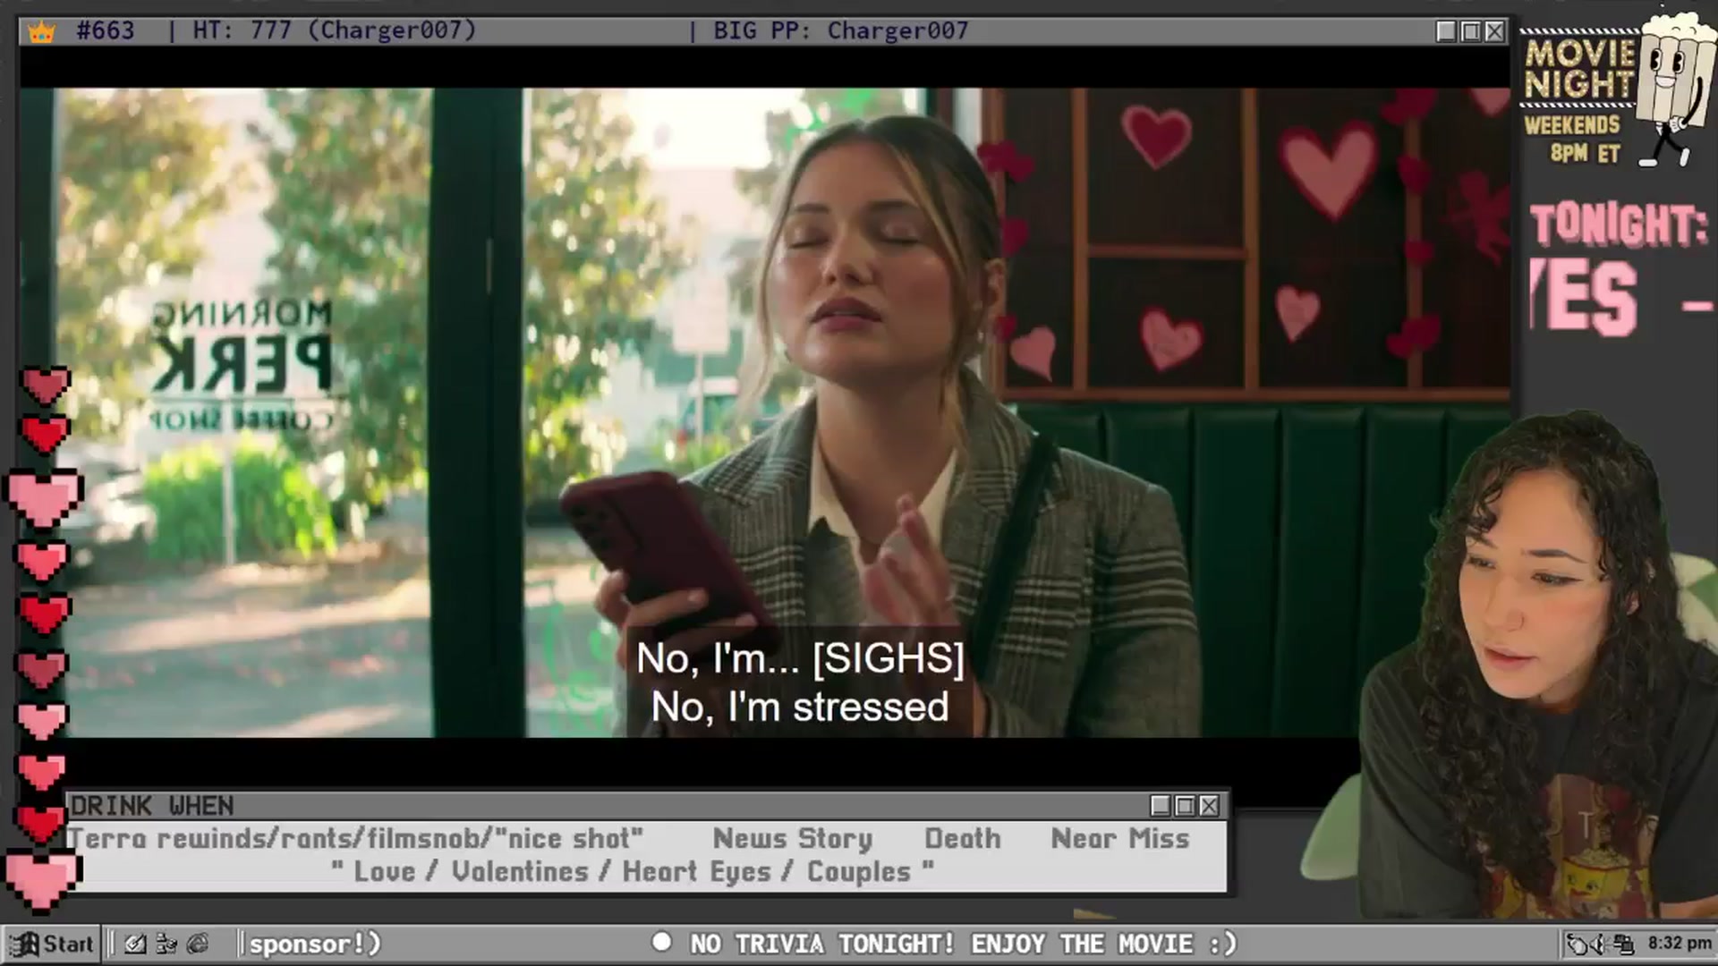The image size is (1718, 966).
Task: Click the 'Death' drink rule
Action: tap(962, 838)
